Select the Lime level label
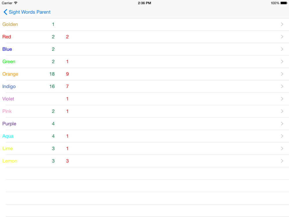The height and width of the screenshot is (217, 289). tap(8, 148)
